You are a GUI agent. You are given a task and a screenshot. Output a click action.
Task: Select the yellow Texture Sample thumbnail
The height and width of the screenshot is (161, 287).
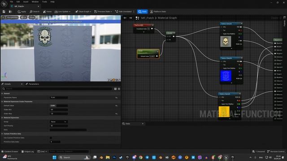[224, 112]
